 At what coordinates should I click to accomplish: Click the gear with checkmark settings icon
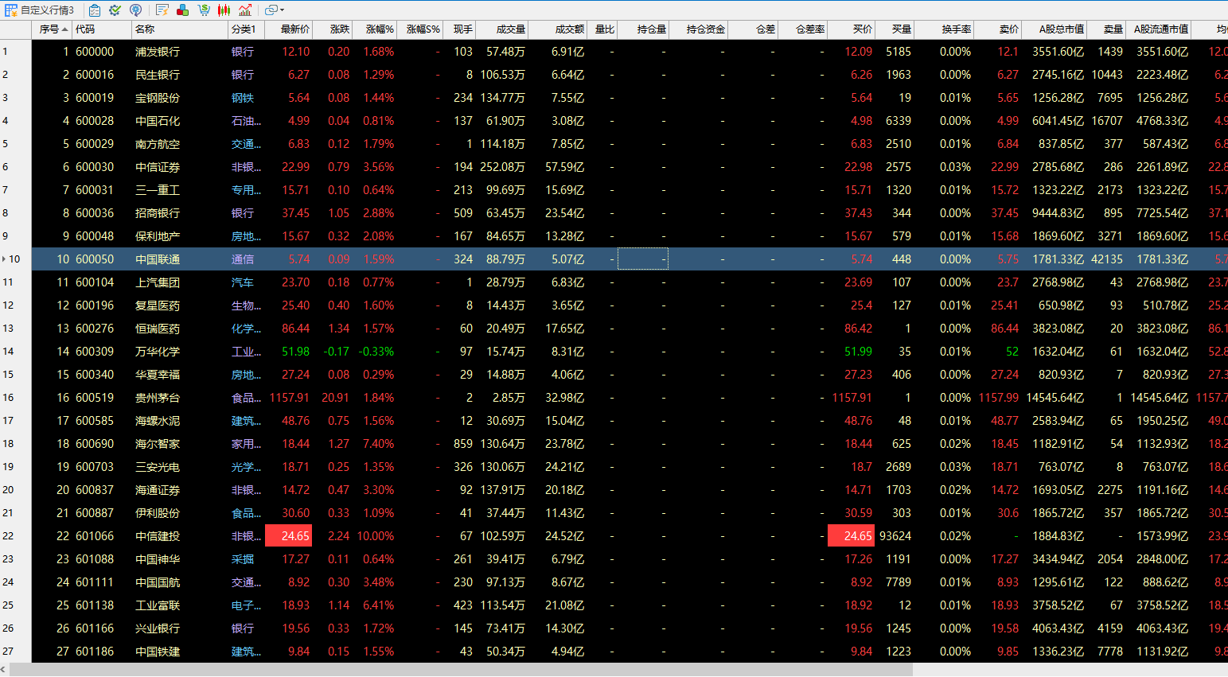[x=115, y=10]
